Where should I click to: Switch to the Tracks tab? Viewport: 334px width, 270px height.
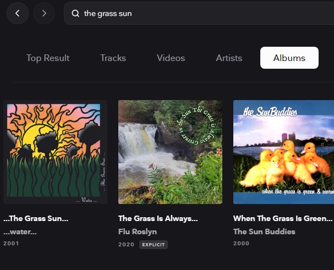113,58
